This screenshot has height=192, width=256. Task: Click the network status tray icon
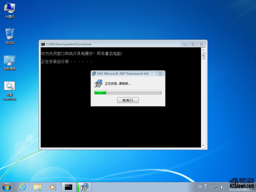pos(216,187)
